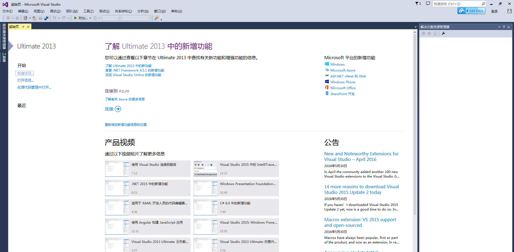Click the Navigate Backward toolbar arrow
Image resolution: width=514 pixels, height=252 pixels.
8,18
